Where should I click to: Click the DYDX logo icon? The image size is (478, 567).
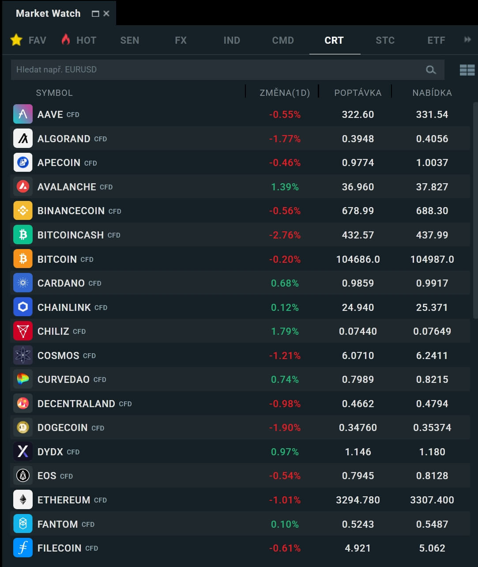(x=23, y=451)
